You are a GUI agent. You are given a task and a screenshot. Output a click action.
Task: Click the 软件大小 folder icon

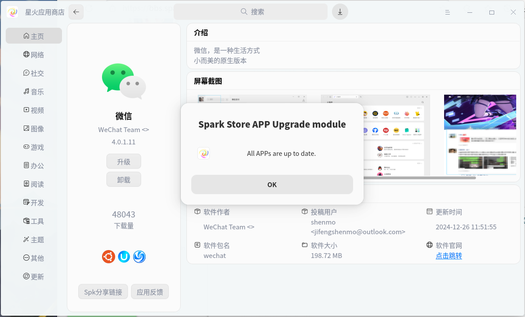pos(305,245)
